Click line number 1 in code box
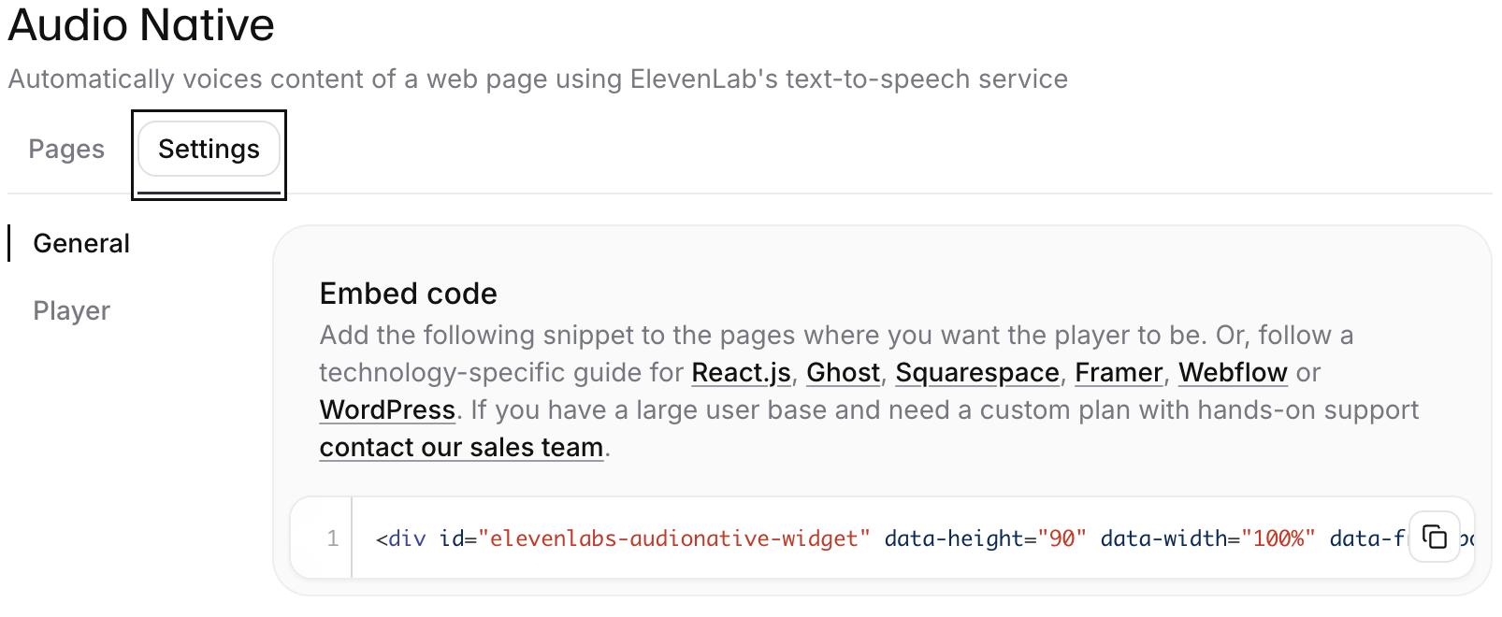The height and width of the screenshot is (617, 1502). point(332,538)
